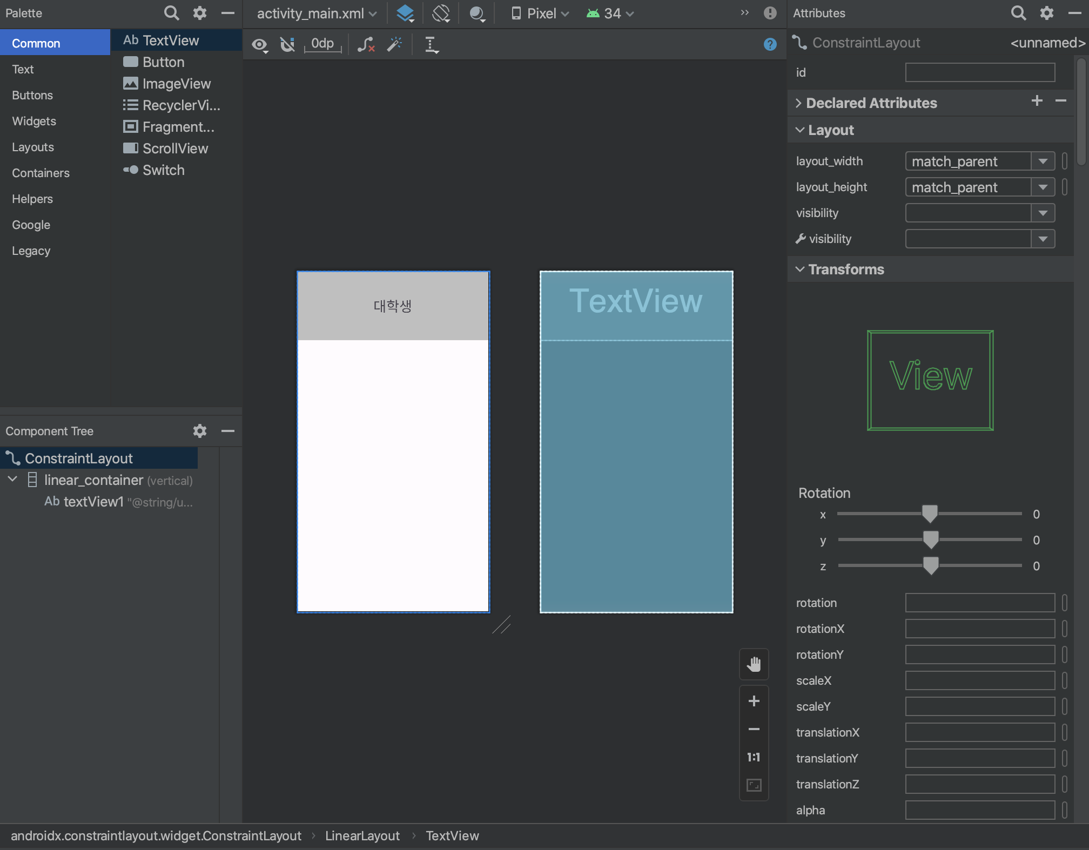This screenshot has height=850, width=1089.
Task: Zoom in with the plus button
Action: point(754,701)
